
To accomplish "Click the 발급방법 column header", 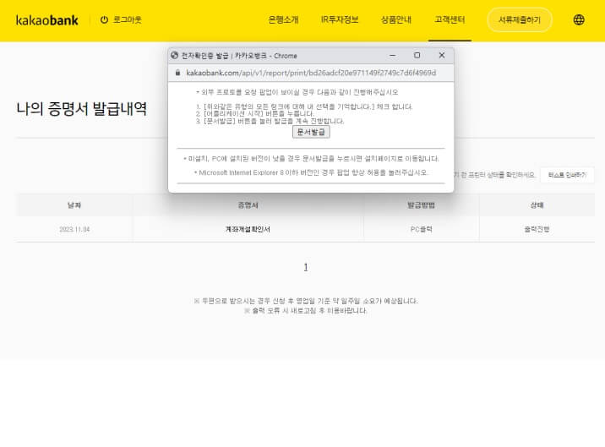I will pos(422,205).
